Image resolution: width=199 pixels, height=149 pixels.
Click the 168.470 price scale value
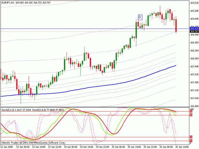195,43
